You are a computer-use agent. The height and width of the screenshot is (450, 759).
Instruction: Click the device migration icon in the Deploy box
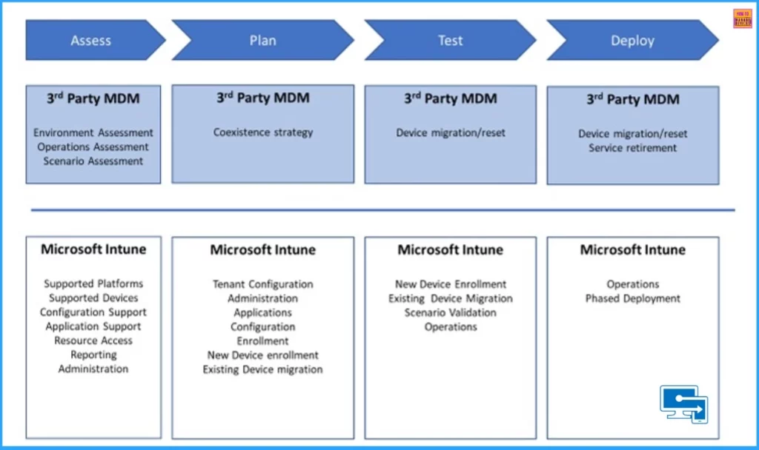point(683,404)
